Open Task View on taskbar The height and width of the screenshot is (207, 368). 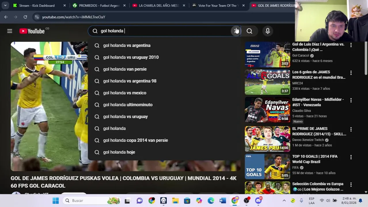click(127, 201)
